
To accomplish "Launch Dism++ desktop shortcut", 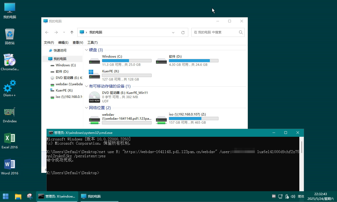I will click(x=10, y=89).
